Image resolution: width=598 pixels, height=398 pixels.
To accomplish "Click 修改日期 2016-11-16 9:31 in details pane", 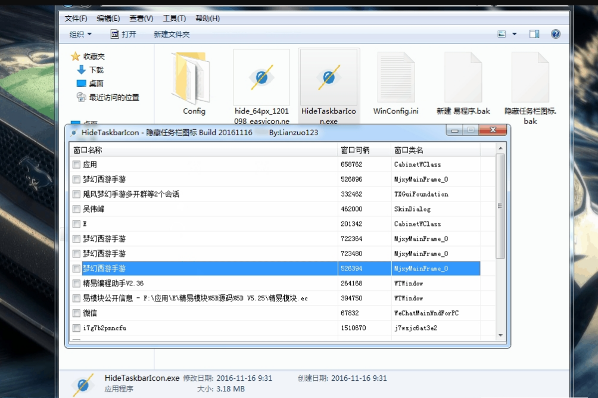I will [x=228, y=378].
